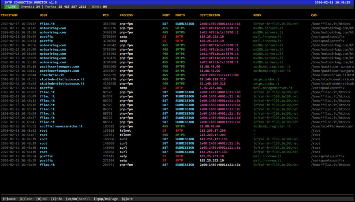Click PID 271204 of postfix
The image size is (355, 202).
(109, 161)
